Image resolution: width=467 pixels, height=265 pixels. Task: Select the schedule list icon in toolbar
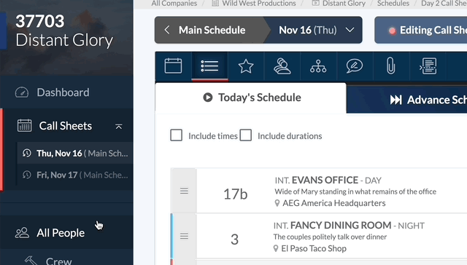point(209,66)
